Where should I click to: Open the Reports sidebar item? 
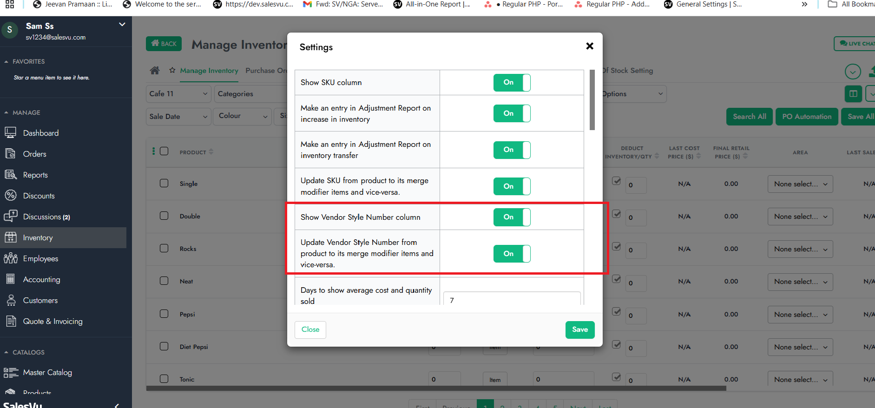coord(35,175)
